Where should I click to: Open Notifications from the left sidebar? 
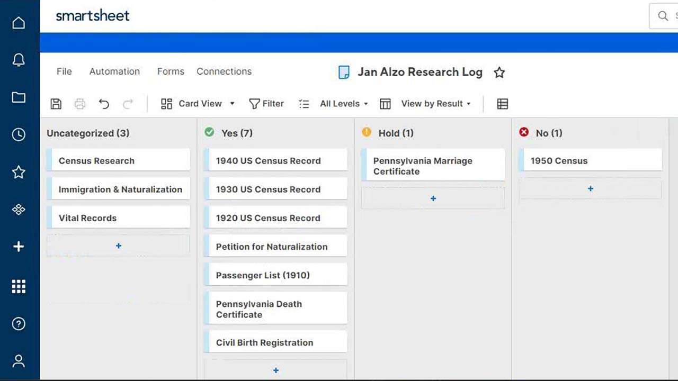tap(19, 60)
